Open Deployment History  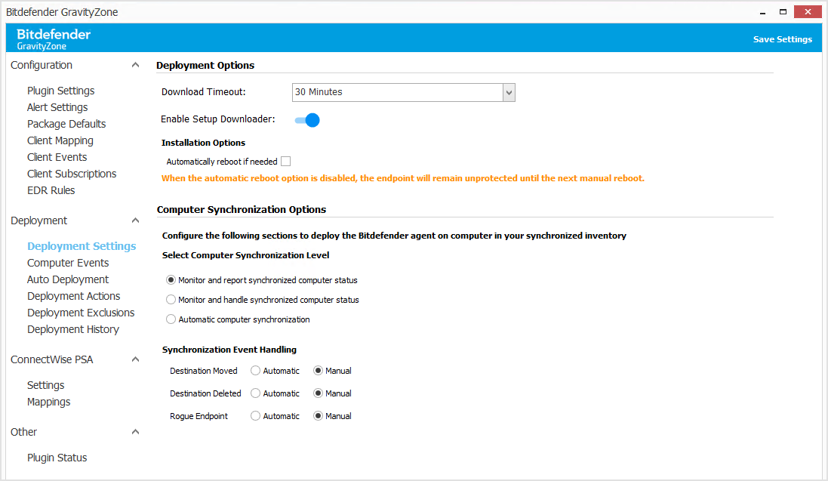72,328
